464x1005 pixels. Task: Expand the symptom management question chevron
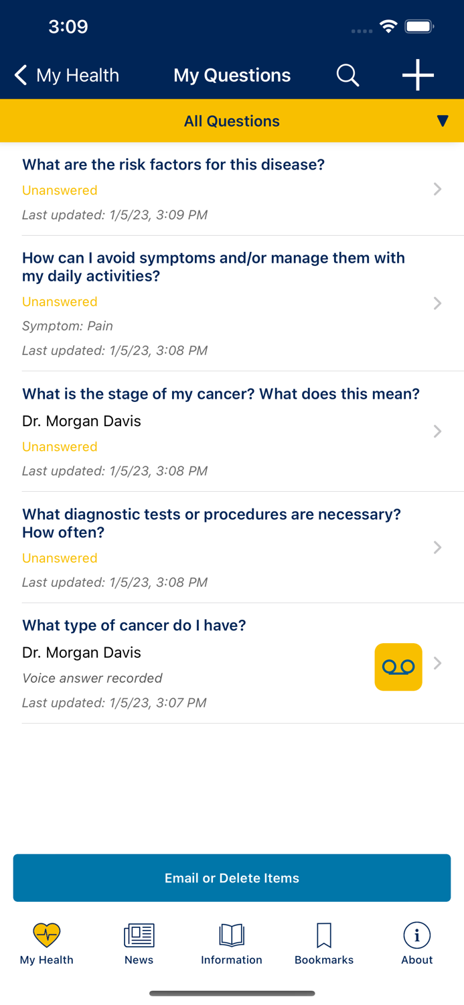[438, 303]
